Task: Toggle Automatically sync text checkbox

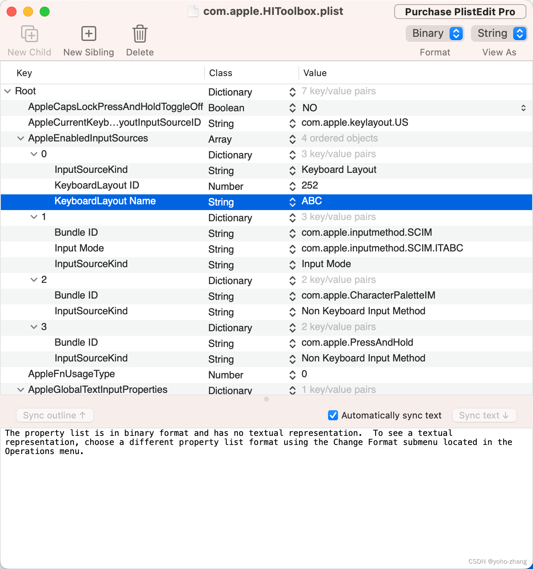Action: tap(333, 415)
